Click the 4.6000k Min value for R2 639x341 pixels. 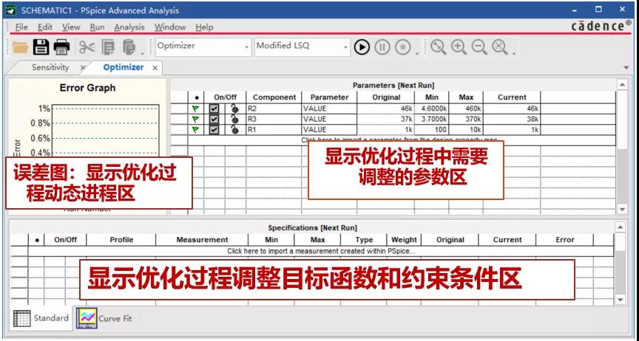pyautogui.click(x=432, y=108)
